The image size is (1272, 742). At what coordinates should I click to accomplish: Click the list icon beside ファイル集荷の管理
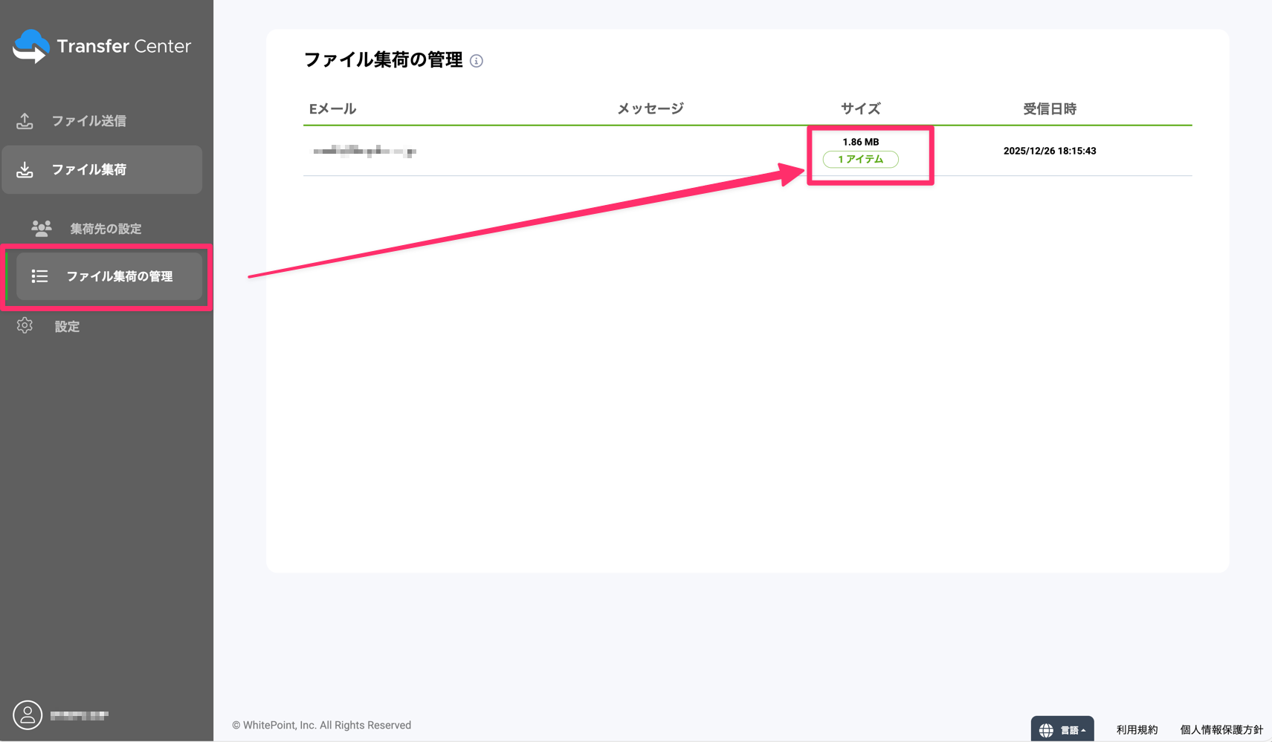(39, 276)
